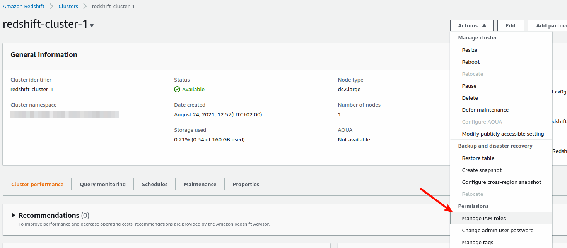Image resolution: width=567 pixels, height=248 pixels.
Task: Click the Edit button
Action: pos(511,25)
